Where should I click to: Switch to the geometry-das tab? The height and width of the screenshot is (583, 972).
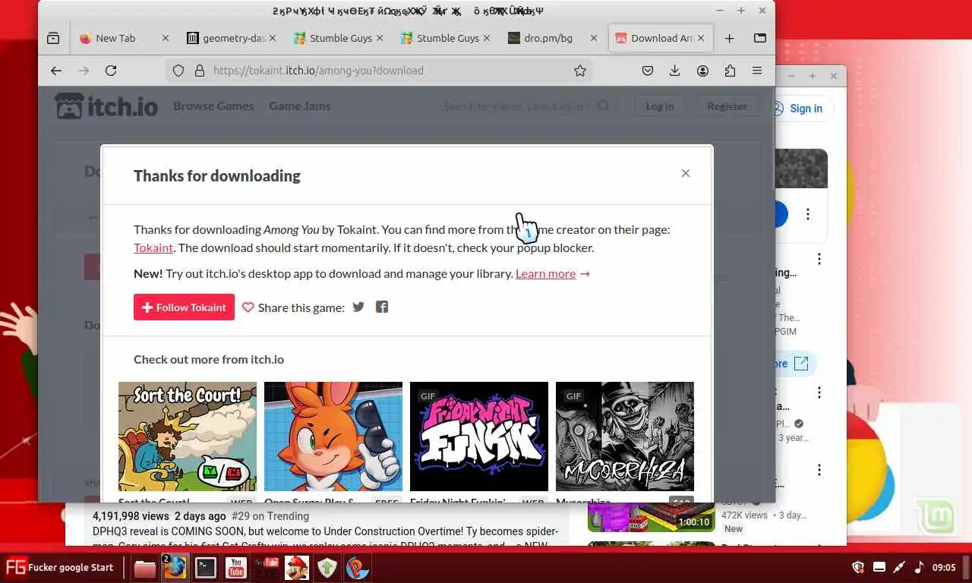click(230, 38)
